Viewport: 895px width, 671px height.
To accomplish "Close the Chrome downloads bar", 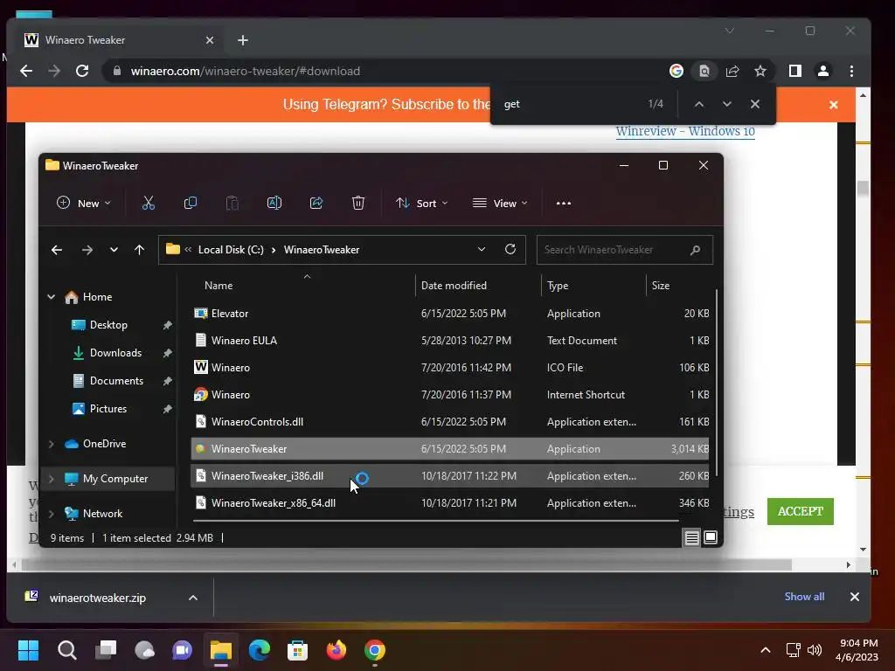I will pyautogui.click(x=855, y=596).
